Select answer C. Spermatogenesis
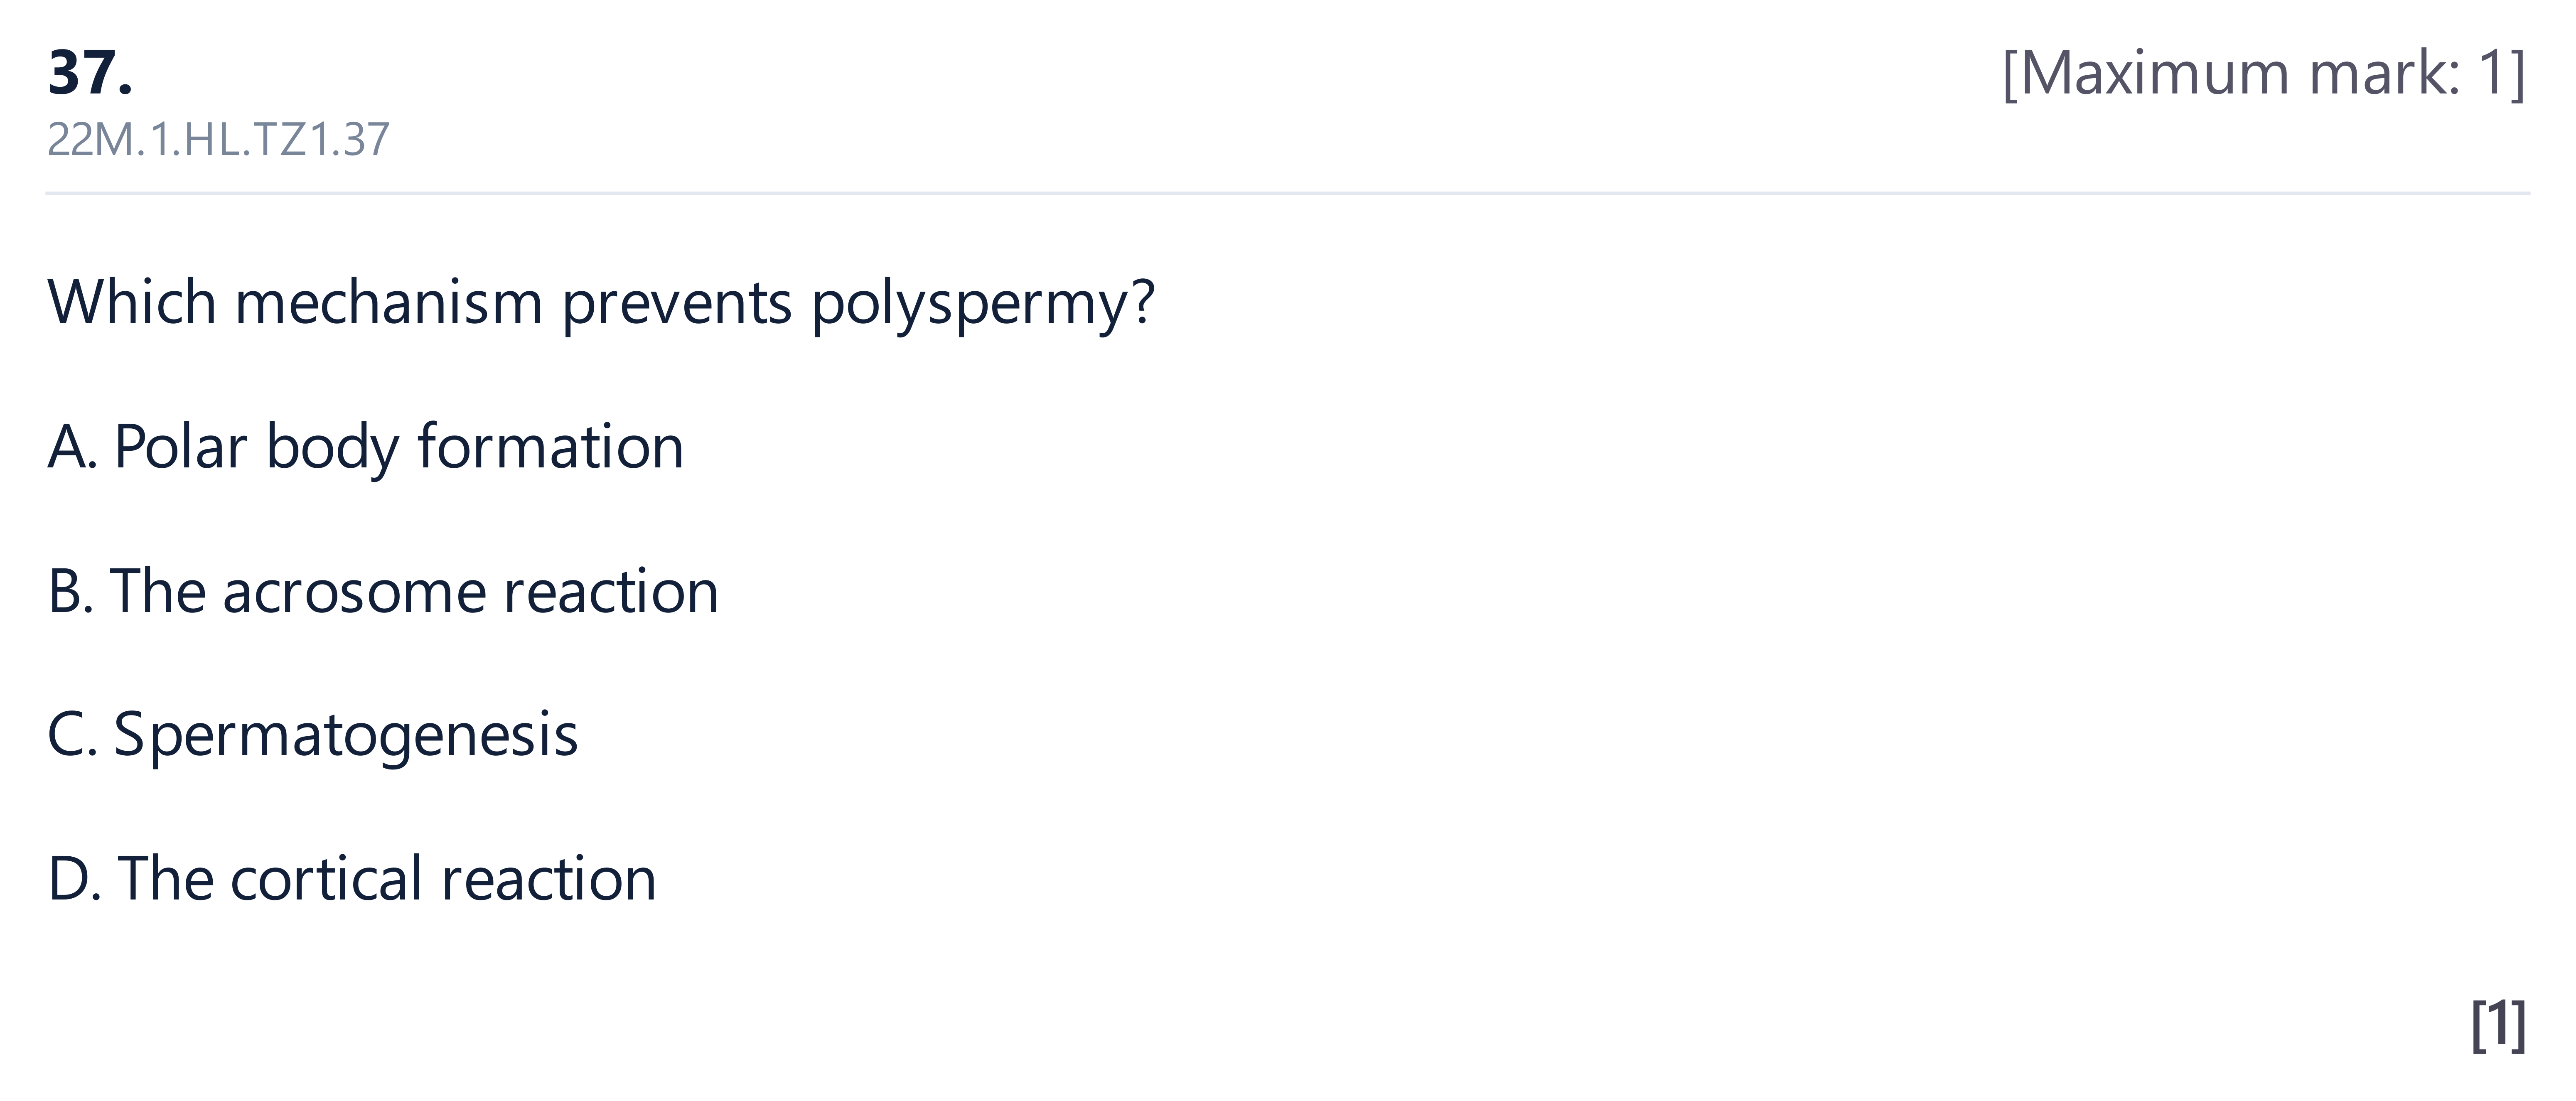2576x1101 pixels. click(x=313, y=736)
